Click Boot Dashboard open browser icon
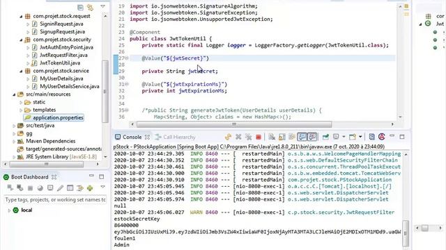Screen dimensions: 446x250 (40, 188)
